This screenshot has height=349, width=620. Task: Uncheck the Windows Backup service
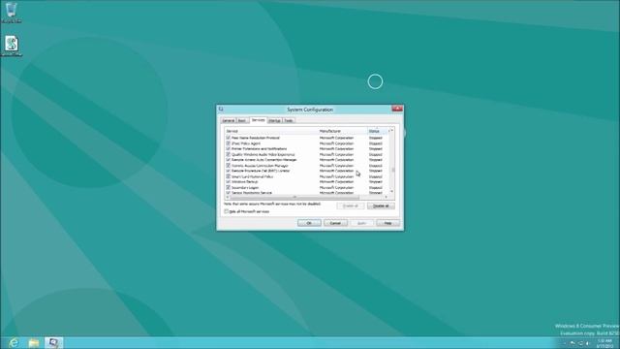click(x=229, y=182)
